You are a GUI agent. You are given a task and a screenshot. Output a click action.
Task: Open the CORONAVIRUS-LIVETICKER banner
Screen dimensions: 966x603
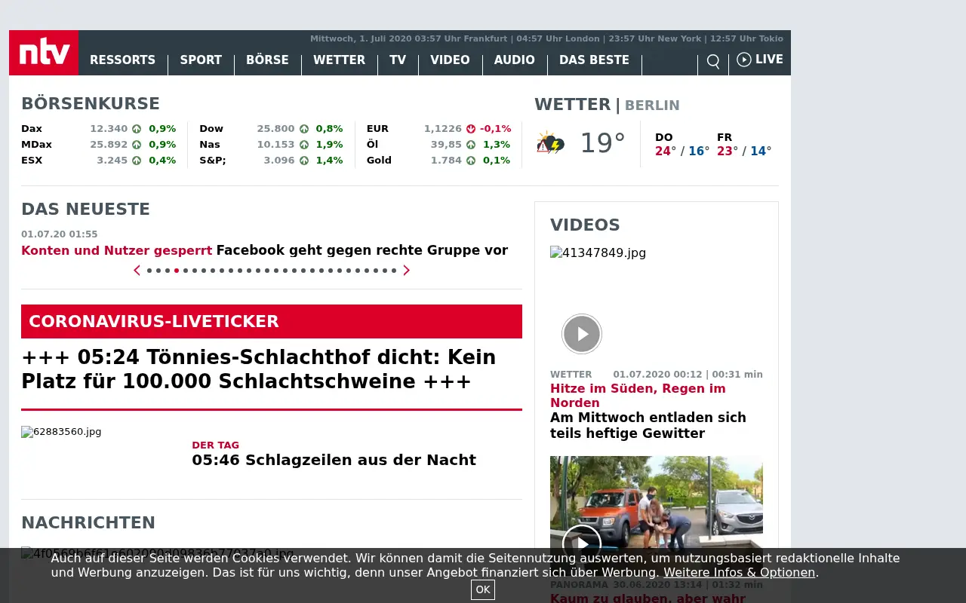272,321
